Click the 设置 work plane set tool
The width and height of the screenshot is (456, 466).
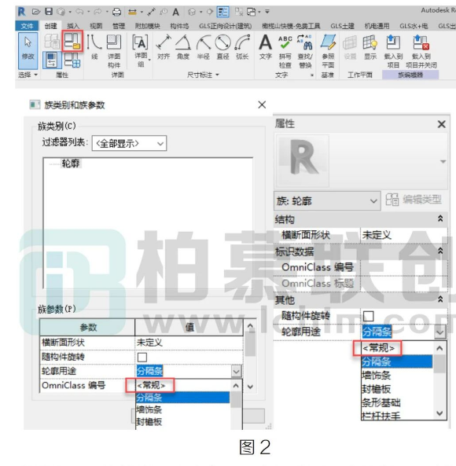coord(350,47)
